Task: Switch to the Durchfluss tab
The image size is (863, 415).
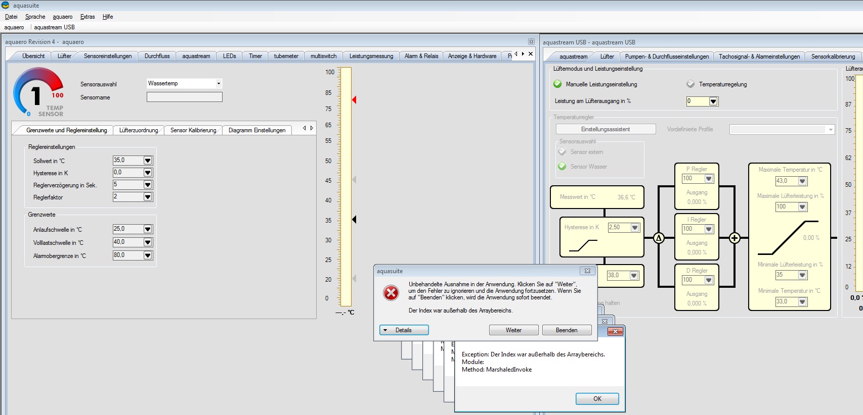Action: (157, 56)
